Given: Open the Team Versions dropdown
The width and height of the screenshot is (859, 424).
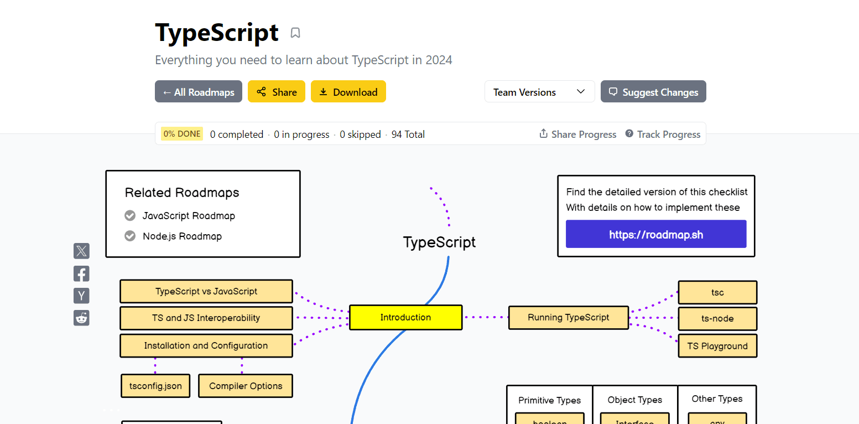Looking at the screenshot, I should click(x=539, y=92).
